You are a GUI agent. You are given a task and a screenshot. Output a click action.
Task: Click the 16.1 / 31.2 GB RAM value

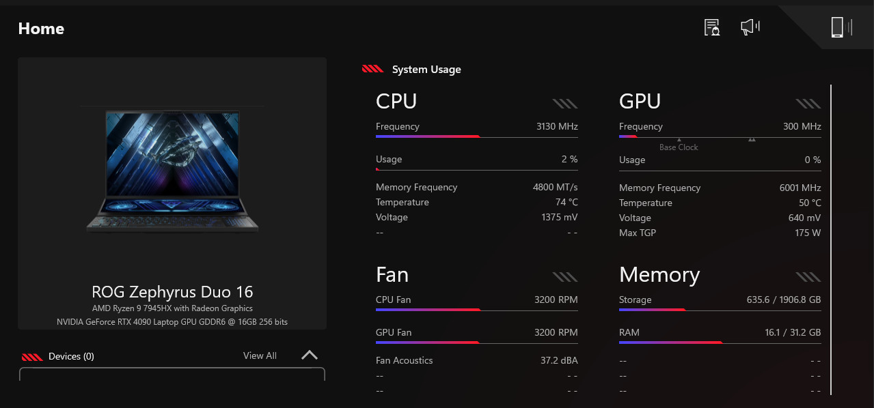[x=793, y=332]
